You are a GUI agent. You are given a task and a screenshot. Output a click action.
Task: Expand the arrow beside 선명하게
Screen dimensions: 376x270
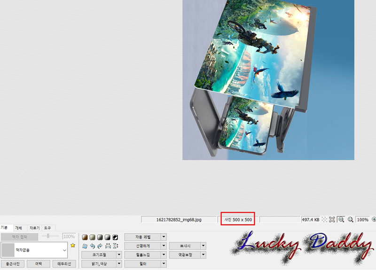tap(164, 246)
